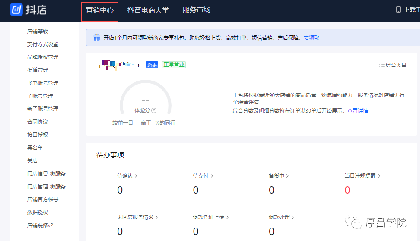Open the 待支付 orders link
The width and height of the screenshot is (420, 241).
click(x=203, y=176)
